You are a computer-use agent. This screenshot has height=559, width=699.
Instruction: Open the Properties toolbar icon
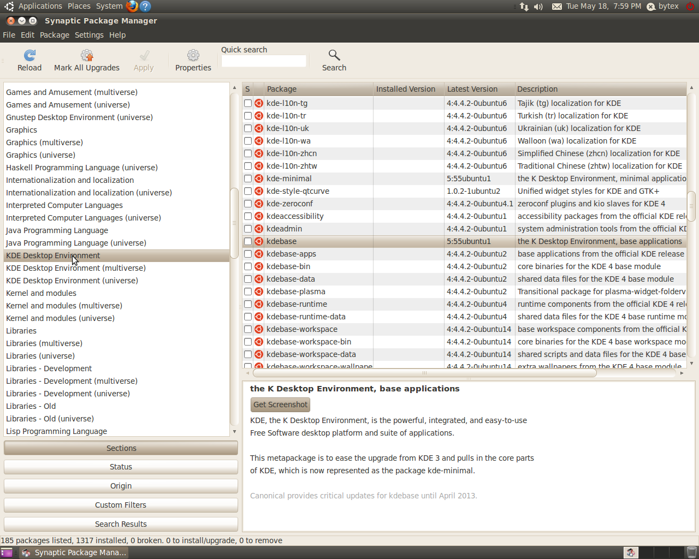[x=193, y=55]
